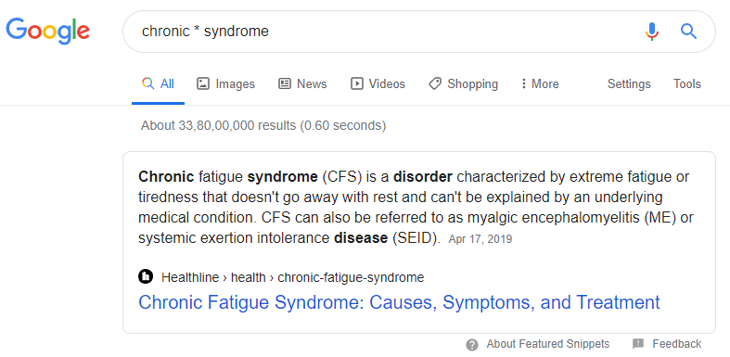The width and height of the screenshot is (730, 357).
Task: Click the Feedback speech bubble icon
Action: point(638,344)
